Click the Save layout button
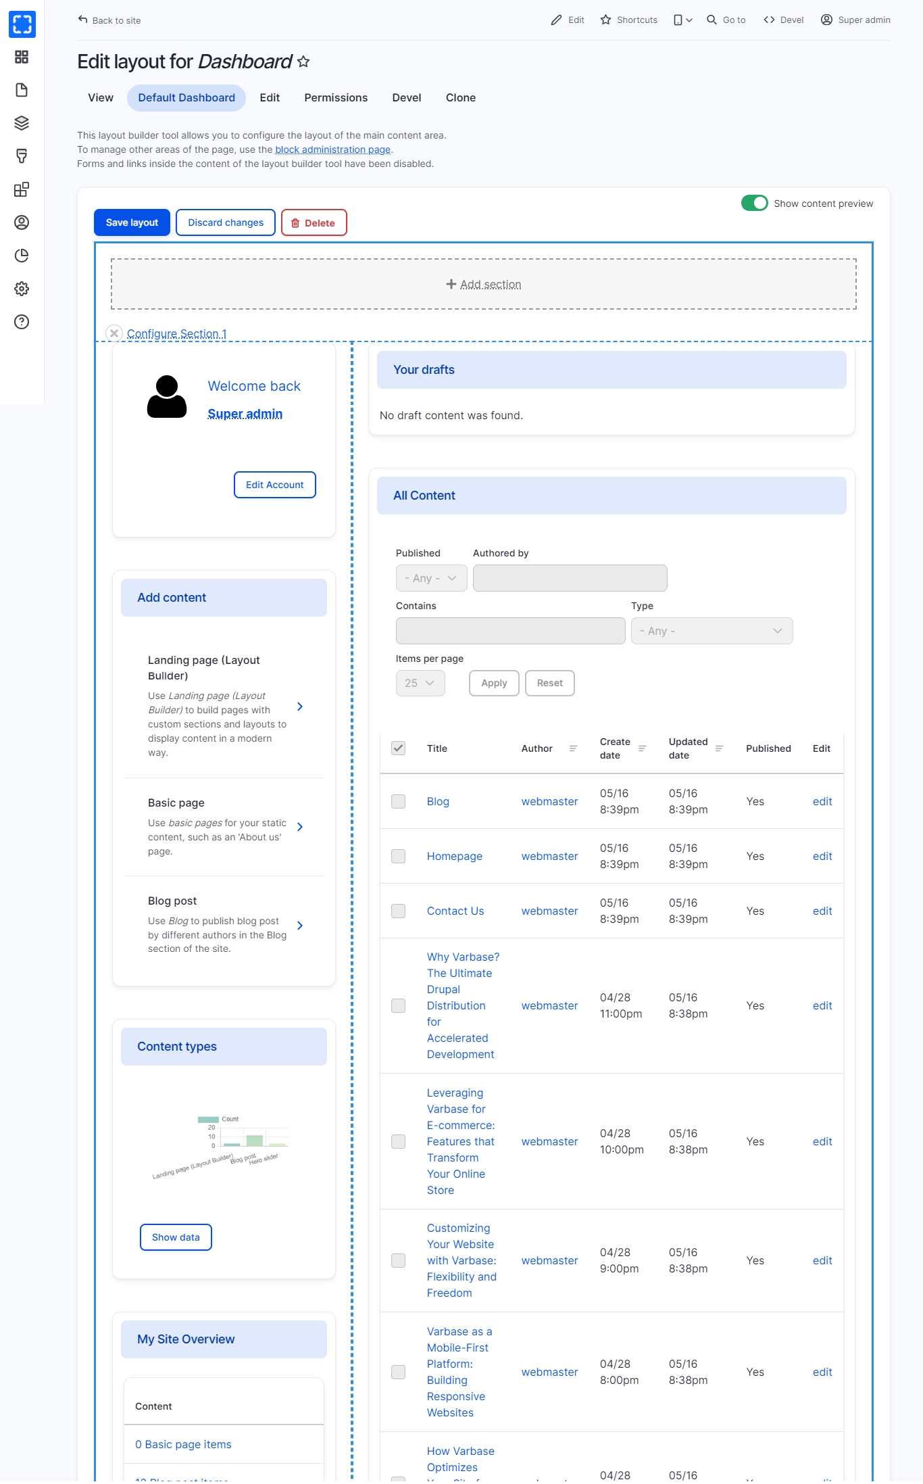Image resolution: width=923 pixels, height=1484 pixels. [132, 223]
